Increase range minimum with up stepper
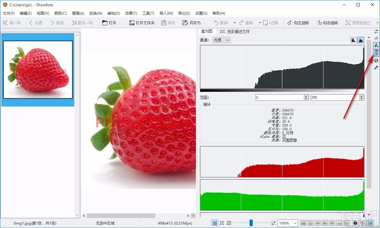The height and width of the screenshot is (228, 380). coord(306,96)
